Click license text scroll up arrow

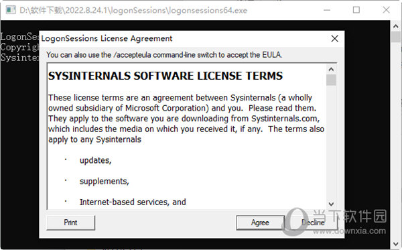point(331,69)
